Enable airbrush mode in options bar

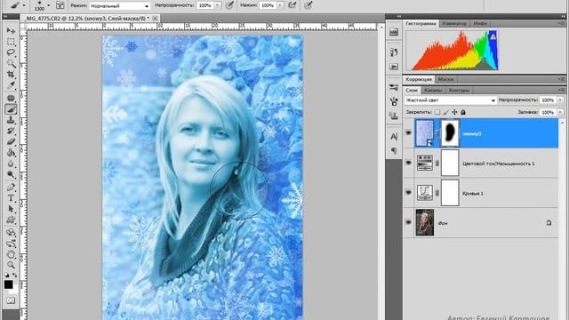point(293,5)
